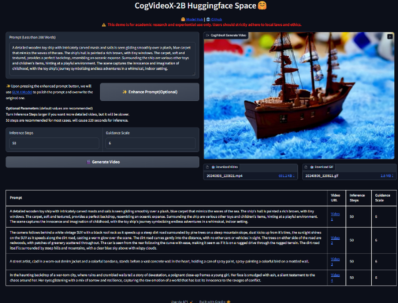Click the generated toy ship video preview
Viewport: 398px width, 303px height.
pyautogui.click(x=299, y=95)
